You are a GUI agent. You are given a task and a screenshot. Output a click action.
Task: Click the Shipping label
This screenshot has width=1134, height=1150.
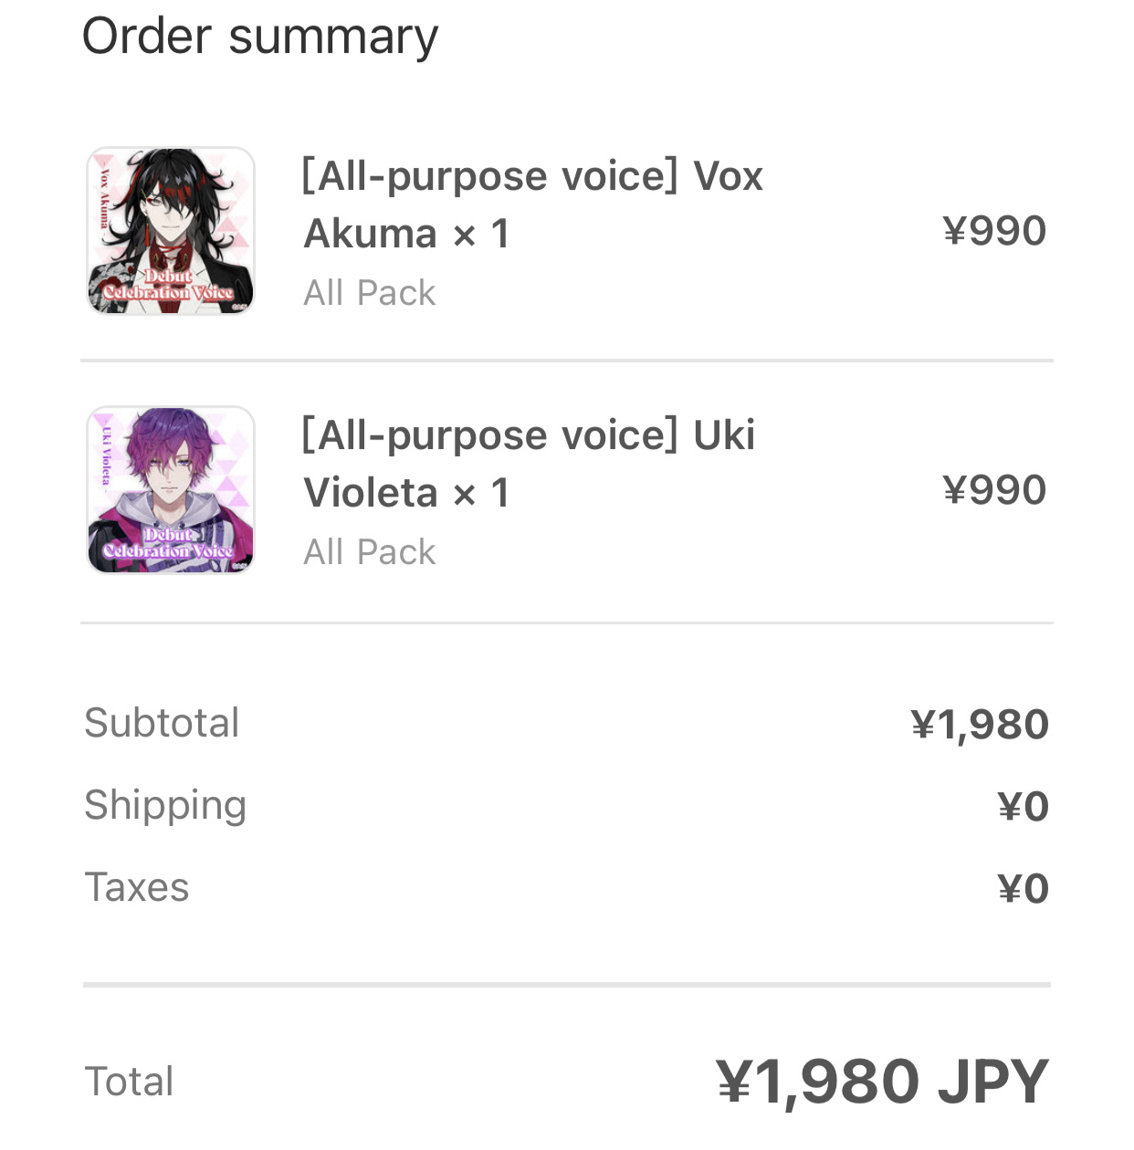(165, 806)
